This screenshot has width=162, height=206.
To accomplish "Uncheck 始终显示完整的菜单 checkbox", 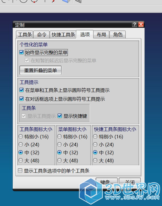I will 21,52.
